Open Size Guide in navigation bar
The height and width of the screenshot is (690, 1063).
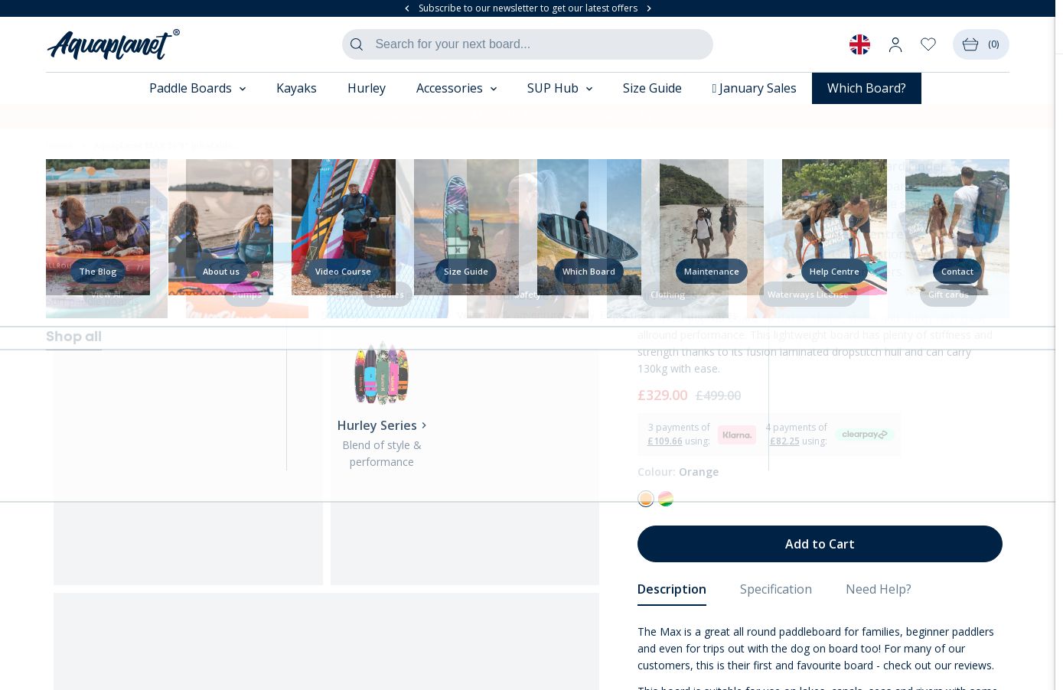[x=652, y=88]
